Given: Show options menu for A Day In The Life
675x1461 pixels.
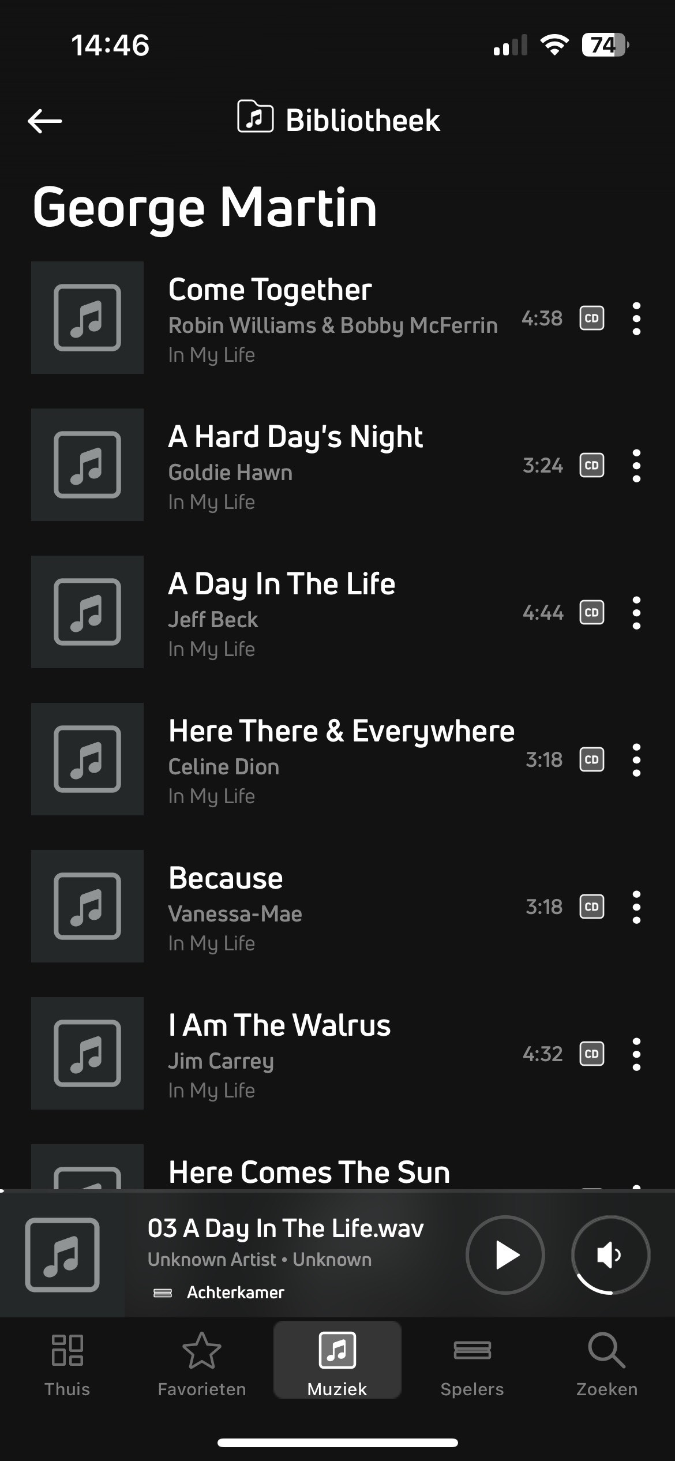Looking at the screenshot, I should pyautogui.click(x=636, y=613).
